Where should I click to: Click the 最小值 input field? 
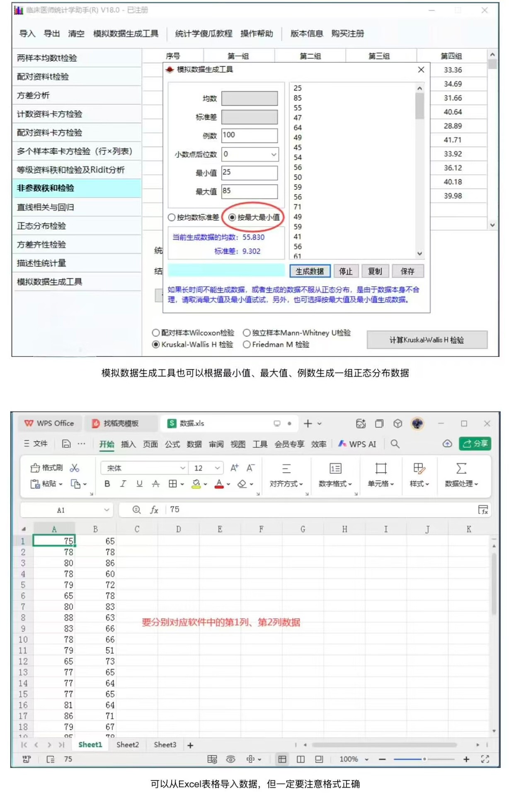250,172
